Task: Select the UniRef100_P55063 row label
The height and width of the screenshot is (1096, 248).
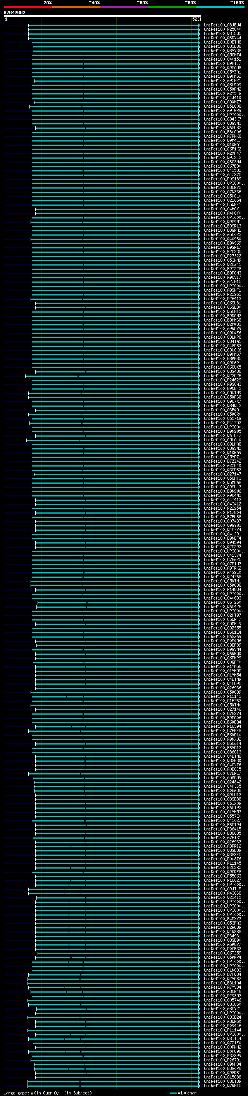Action: point(222,876)
